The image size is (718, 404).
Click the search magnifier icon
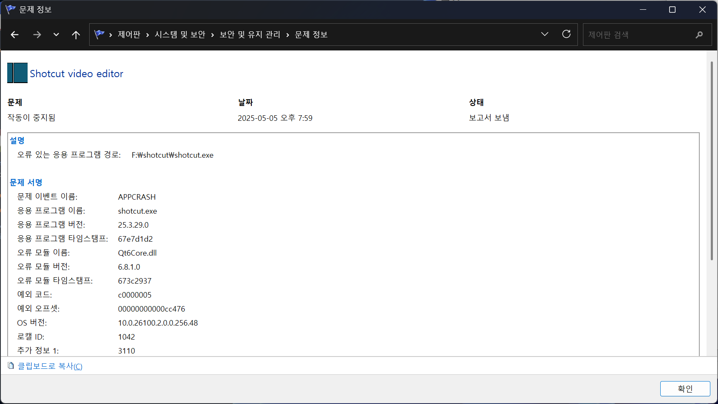pyautogui.click(x=699, y=35)
